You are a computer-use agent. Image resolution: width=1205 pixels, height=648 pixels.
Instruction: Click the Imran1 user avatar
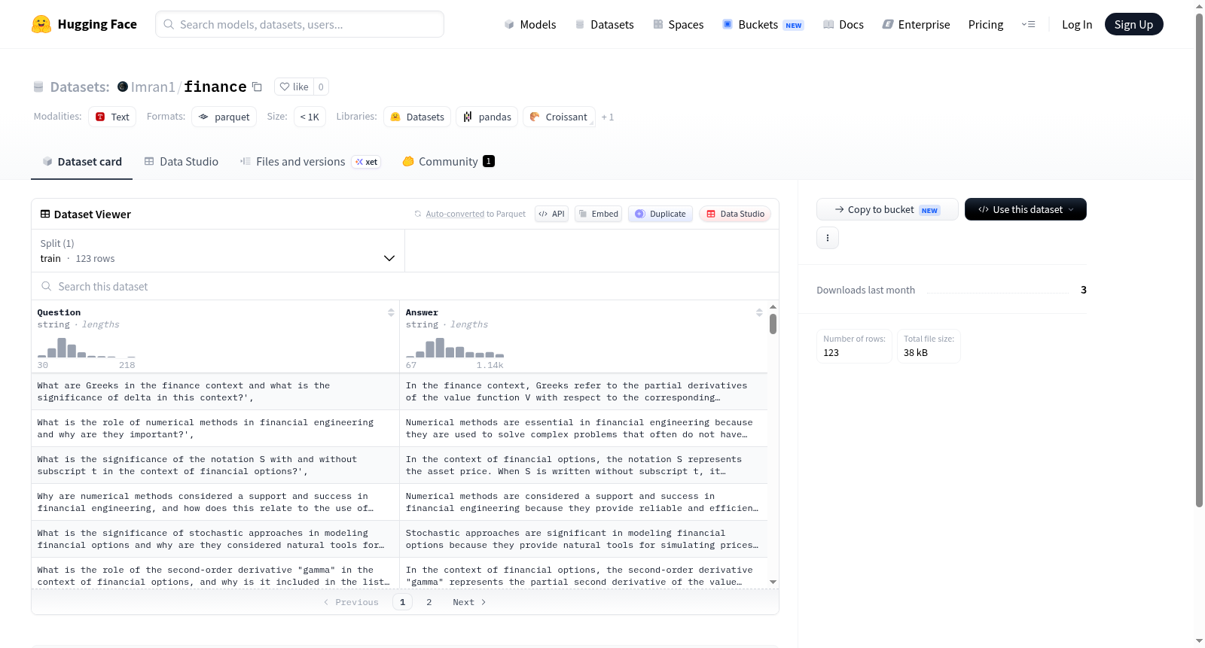[x=123, y=87]
